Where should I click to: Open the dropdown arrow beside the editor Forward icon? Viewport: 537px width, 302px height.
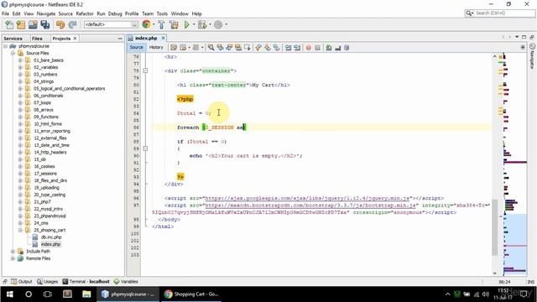pos(202,48)
